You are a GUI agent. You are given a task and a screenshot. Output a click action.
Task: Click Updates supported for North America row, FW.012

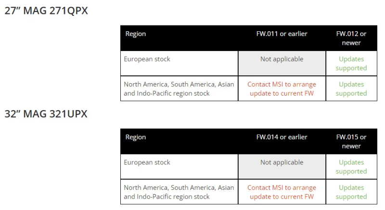[x=351, y=89]
